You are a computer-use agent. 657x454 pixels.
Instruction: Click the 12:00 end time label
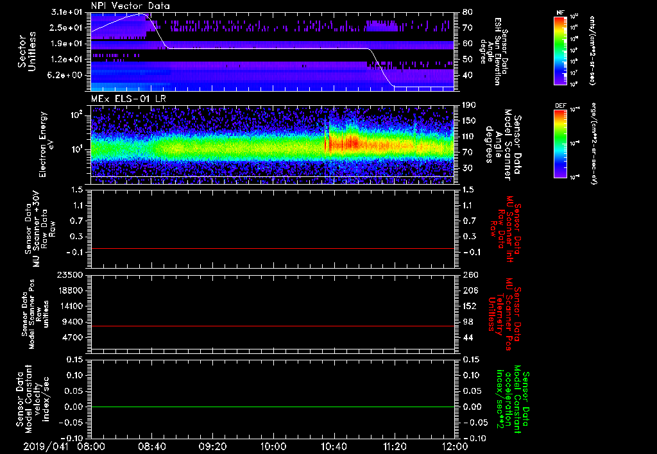456,446
